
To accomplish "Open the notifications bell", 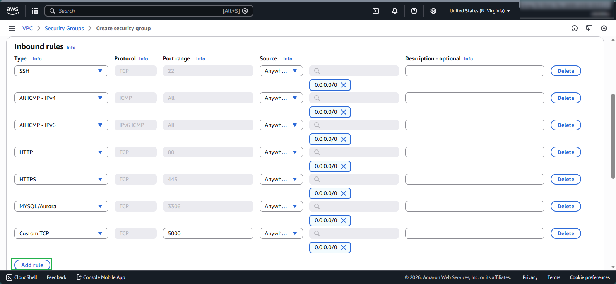I will tap(395, 11).
